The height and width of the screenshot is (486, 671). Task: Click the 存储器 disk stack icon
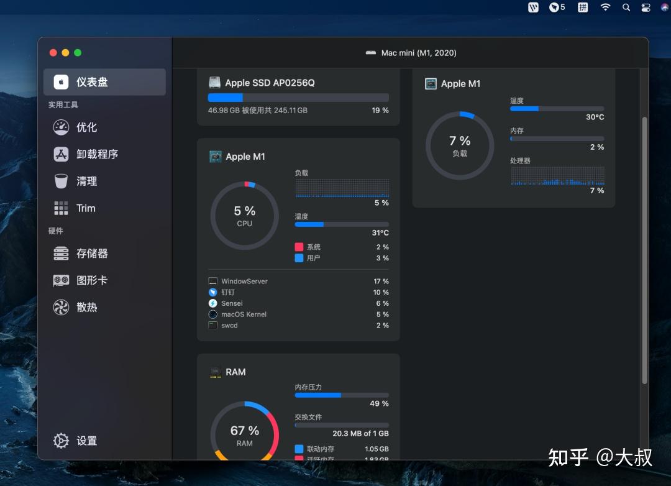point(61,254)
